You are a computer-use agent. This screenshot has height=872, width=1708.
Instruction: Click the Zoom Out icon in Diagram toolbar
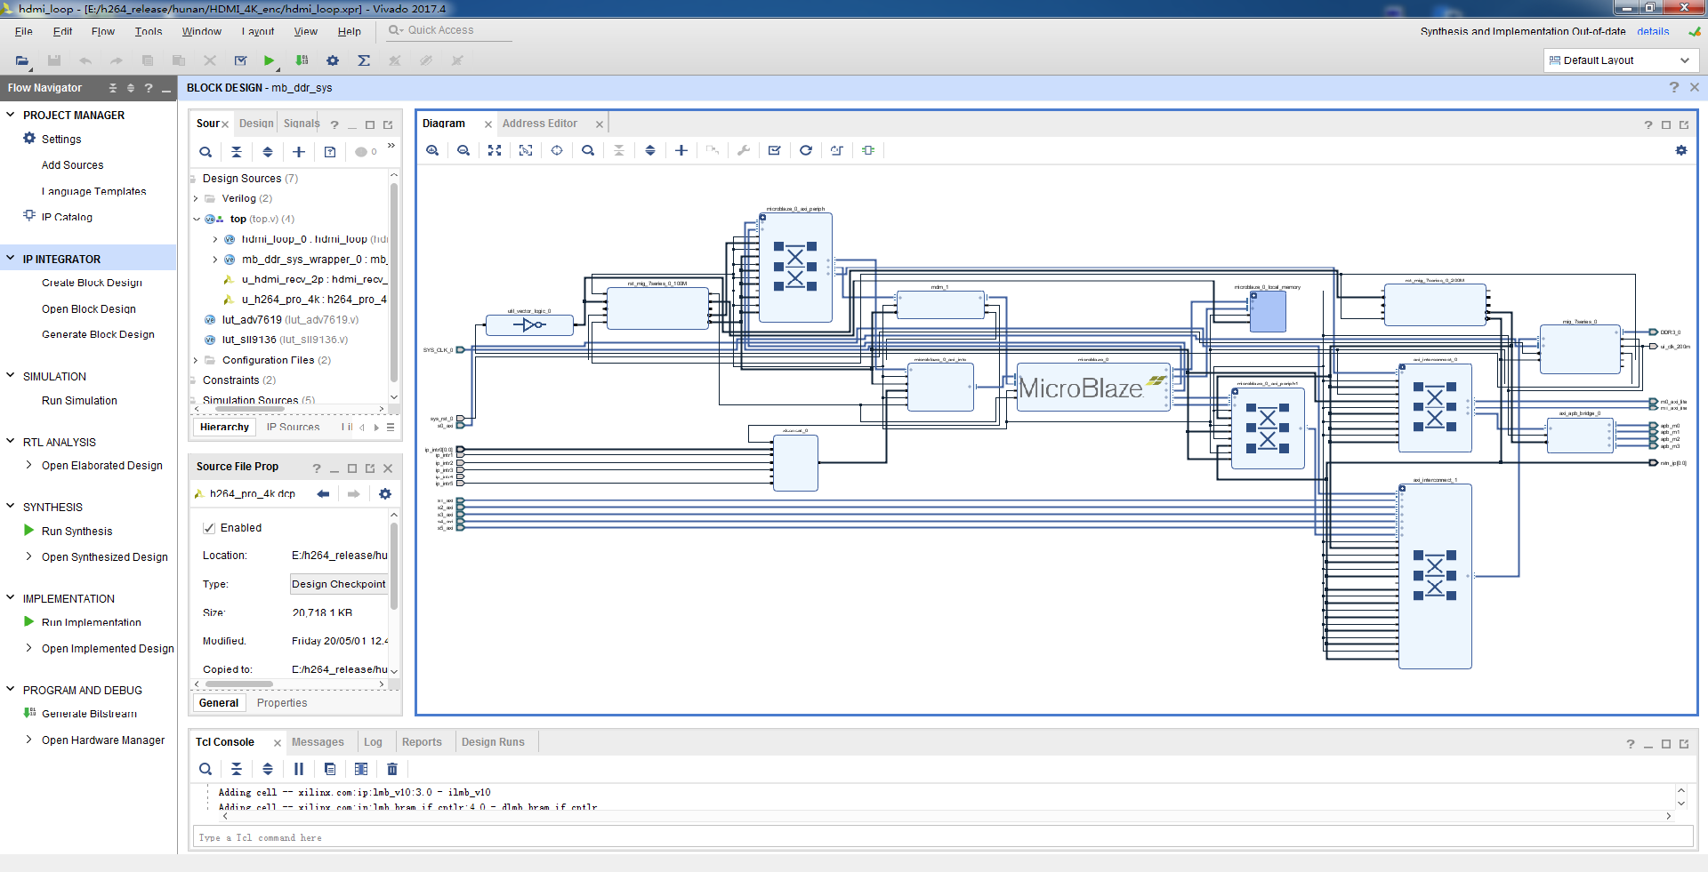point(463,150)
